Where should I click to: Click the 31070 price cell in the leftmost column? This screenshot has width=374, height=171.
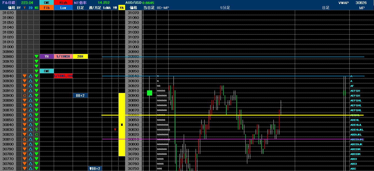pyautogui.click(x=8, y=13)
